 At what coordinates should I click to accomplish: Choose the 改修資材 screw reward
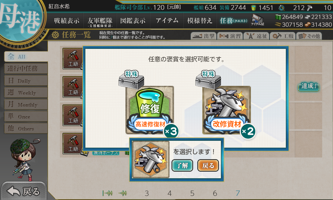[226, 110]
